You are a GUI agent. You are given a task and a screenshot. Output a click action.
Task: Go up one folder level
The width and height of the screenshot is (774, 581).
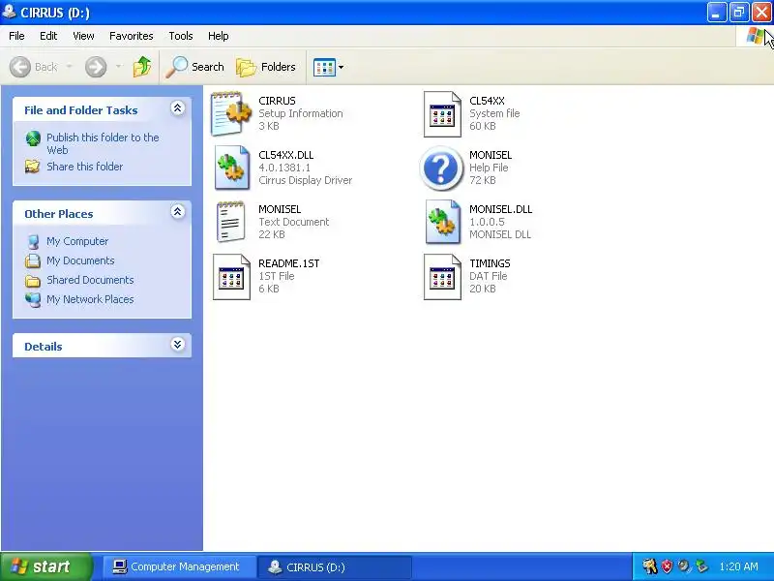[142, 67]
